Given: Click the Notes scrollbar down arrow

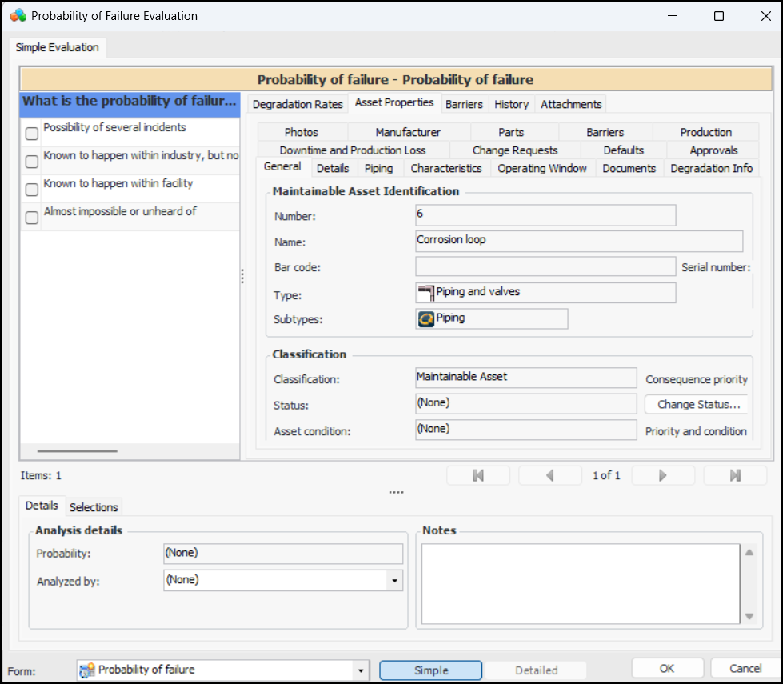Looking at the screenshot, I should click(x=749, y=616).
